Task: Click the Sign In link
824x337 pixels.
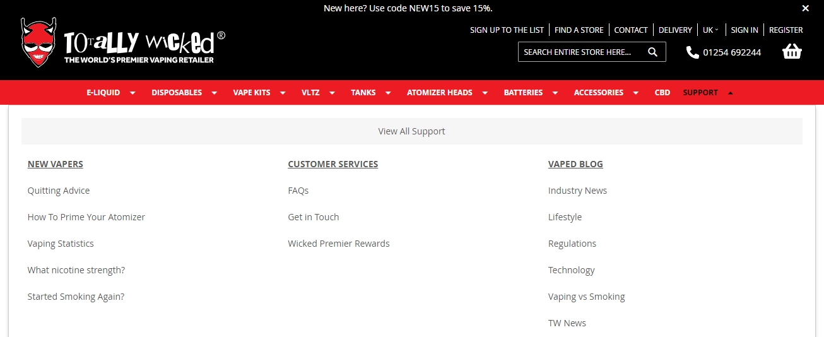Action: pos(745,30)
